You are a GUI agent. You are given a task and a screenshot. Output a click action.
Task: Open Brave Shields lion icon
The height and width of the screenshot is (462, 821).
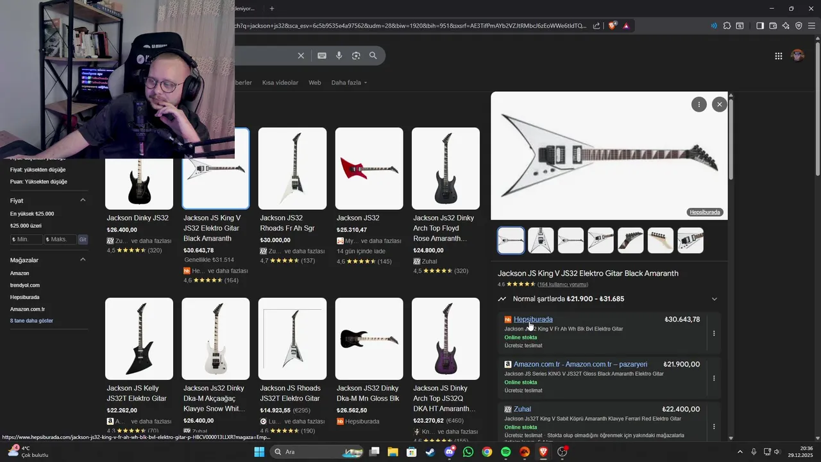point(613,26)
